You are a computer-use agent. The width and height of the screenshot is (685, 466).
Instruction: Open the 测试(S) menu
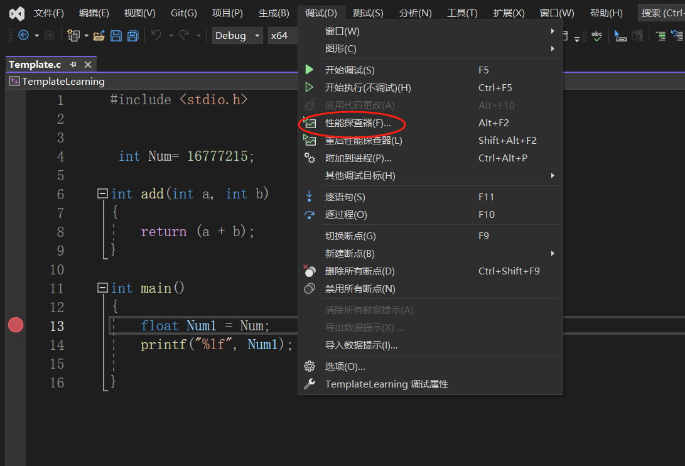pyautogui.click(x=368, y=13)
